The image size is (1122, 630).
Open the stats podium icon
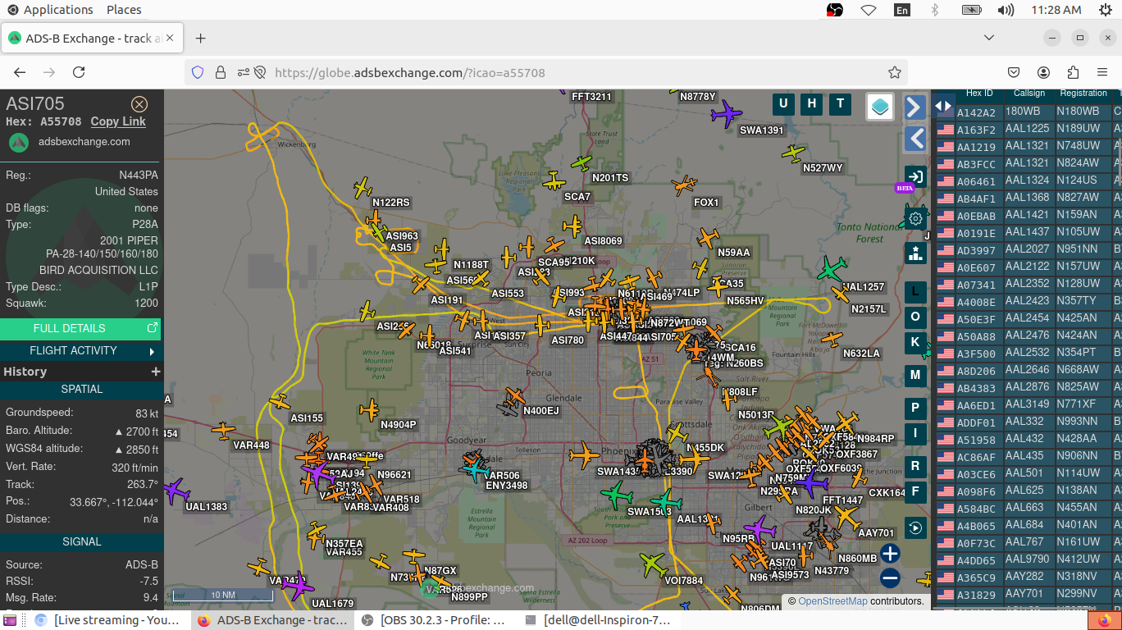pos(915,253)
